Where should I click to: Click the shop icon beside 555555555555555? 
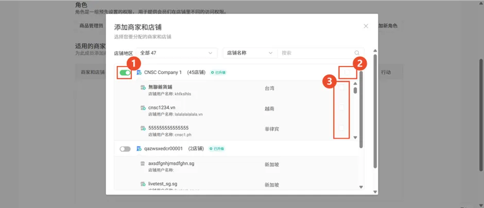pos(143,128)
